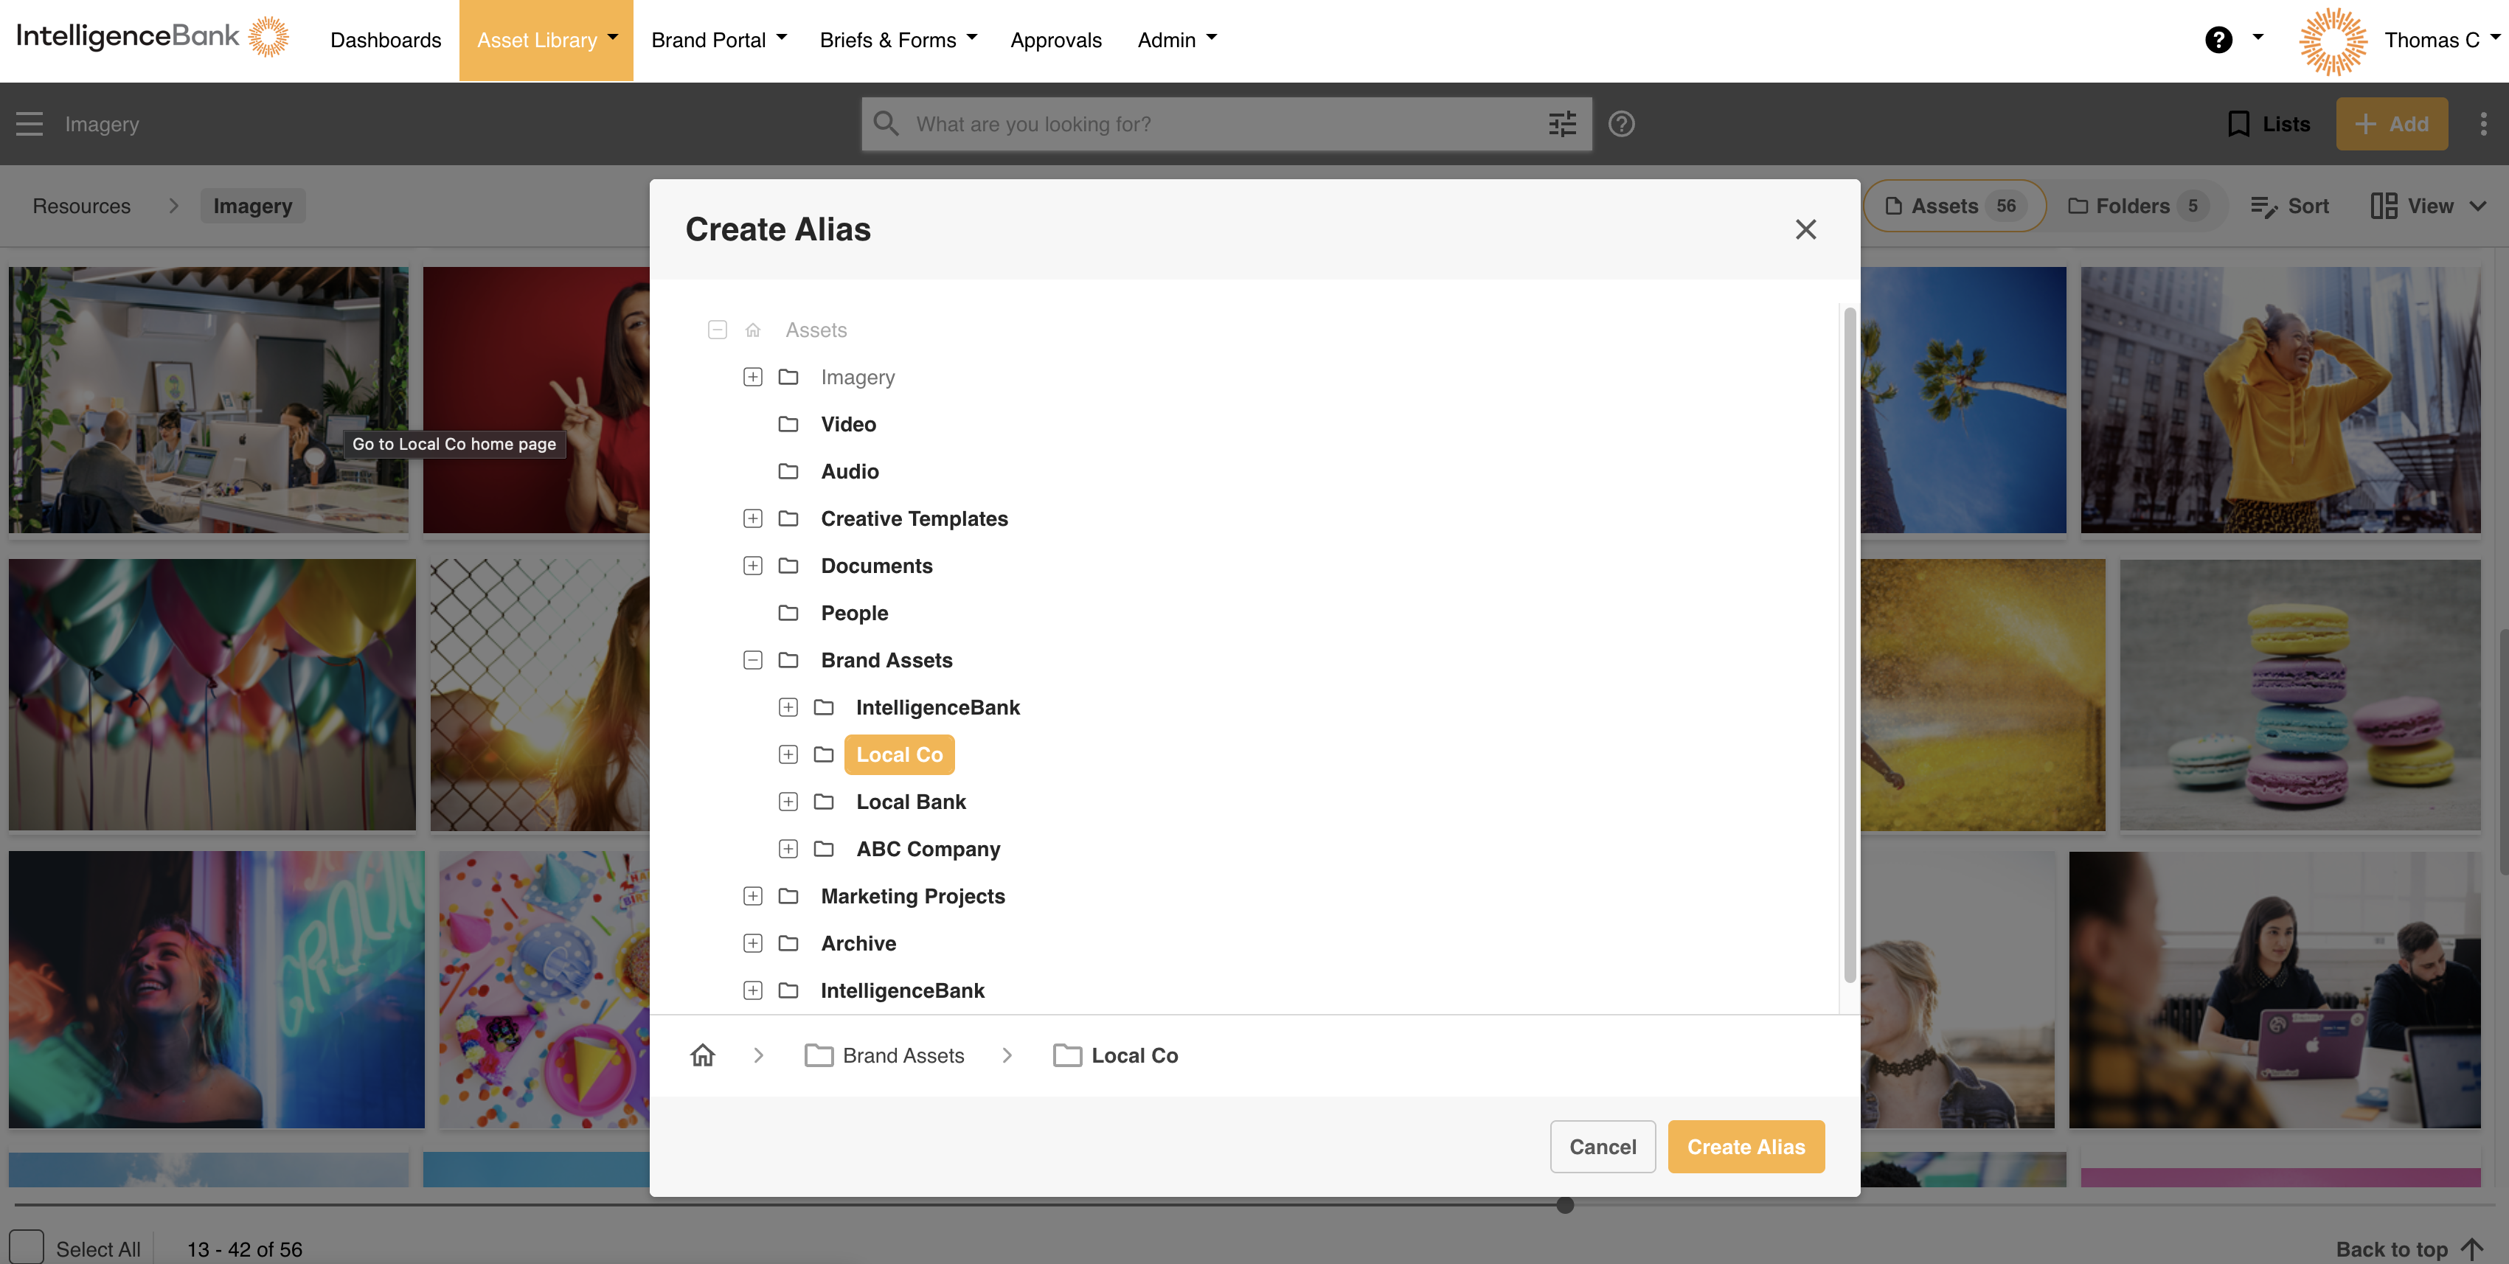Open Lists bookmark icon
The height and width of the screenshot is (1264, 2509).
2238,124
